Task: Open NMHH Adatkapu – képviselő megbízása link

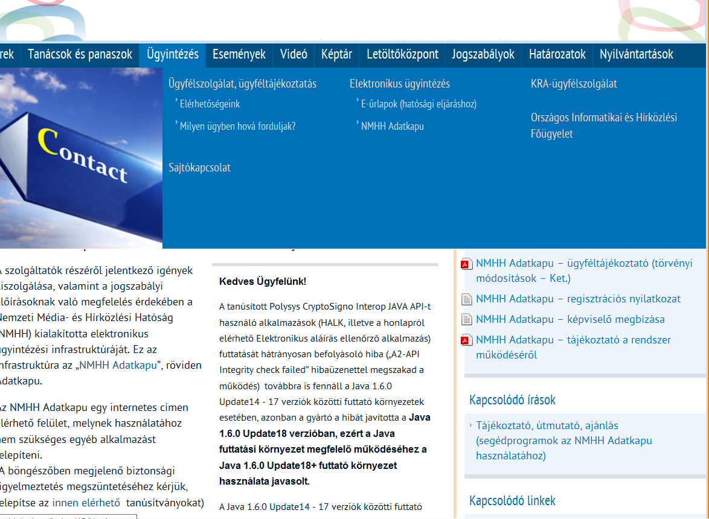Action: point(570,319)
